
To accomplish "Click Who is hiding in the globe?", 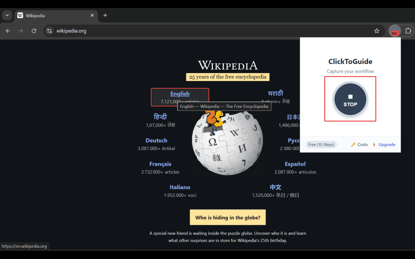I will [x=228, y=217].
